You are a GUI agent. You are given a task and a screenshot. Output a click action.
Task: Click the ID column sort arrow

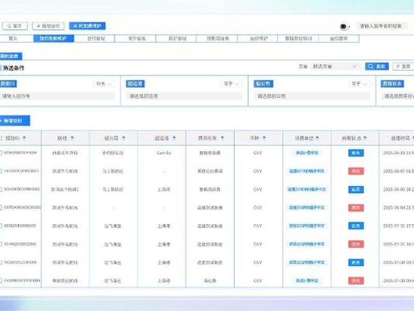pyautogui.click(x=24, y=138)
